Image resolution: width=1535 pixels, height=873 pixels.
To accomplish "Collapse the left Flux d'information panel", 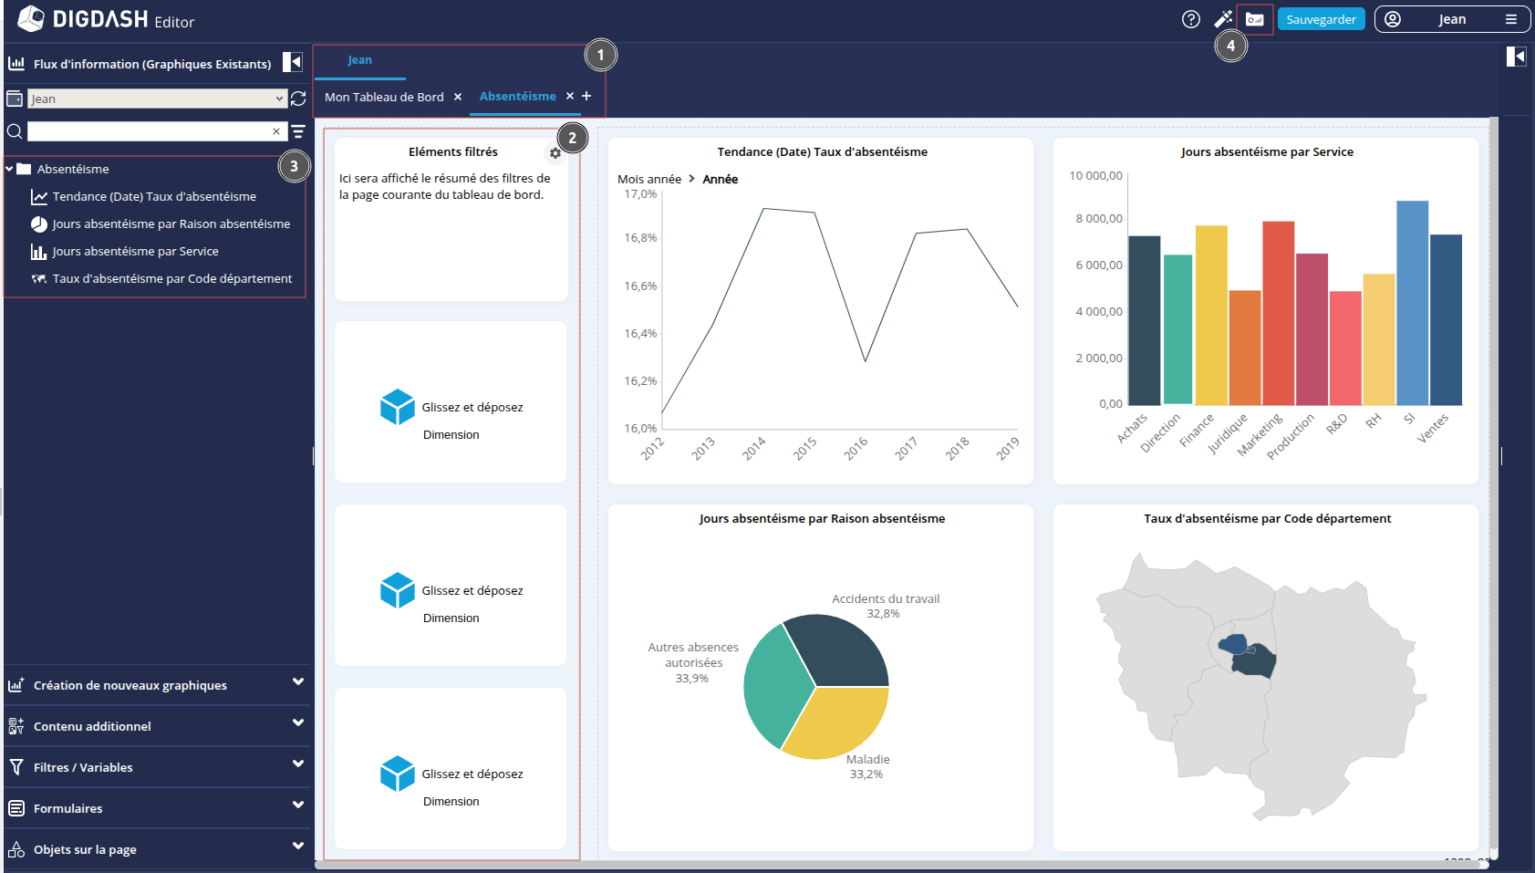I will coord(292,62).
